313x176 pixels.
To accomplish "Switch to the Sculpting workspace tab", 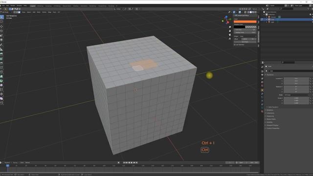I will pos(48,6).
